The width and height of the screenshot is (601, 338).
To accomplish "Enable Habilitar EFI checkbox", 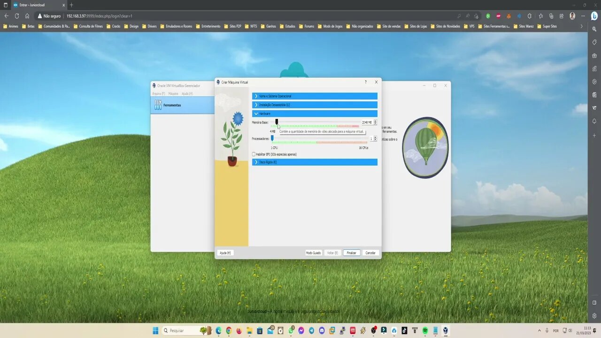I will click(x=254, y=154).
